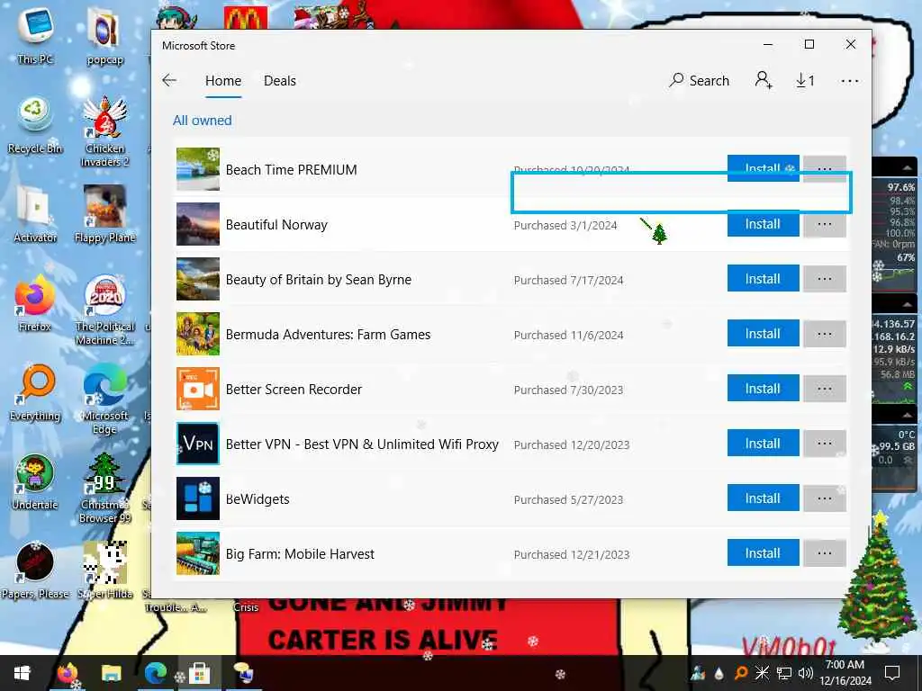Select the SuperHilda desktop icon

pos(104,571)
